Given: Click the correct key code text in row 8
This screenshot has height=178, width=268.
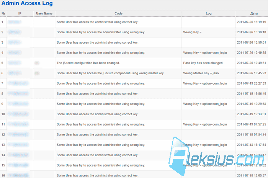Looking at the screenshot, I should pyautogui.click(x=97, y=94).
